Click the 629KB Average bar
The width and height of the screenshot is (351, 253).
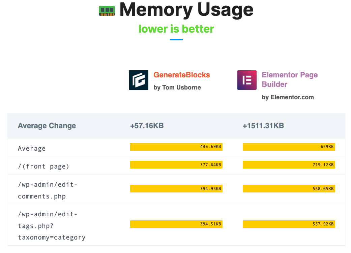point(289,147)
